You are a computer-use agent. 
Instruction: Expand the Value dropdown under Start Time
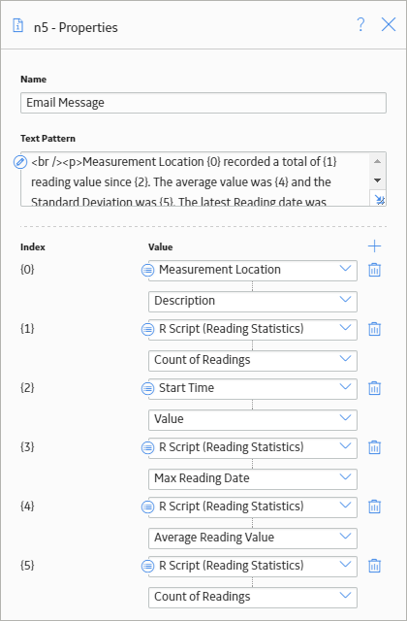(x=253, y=420)
